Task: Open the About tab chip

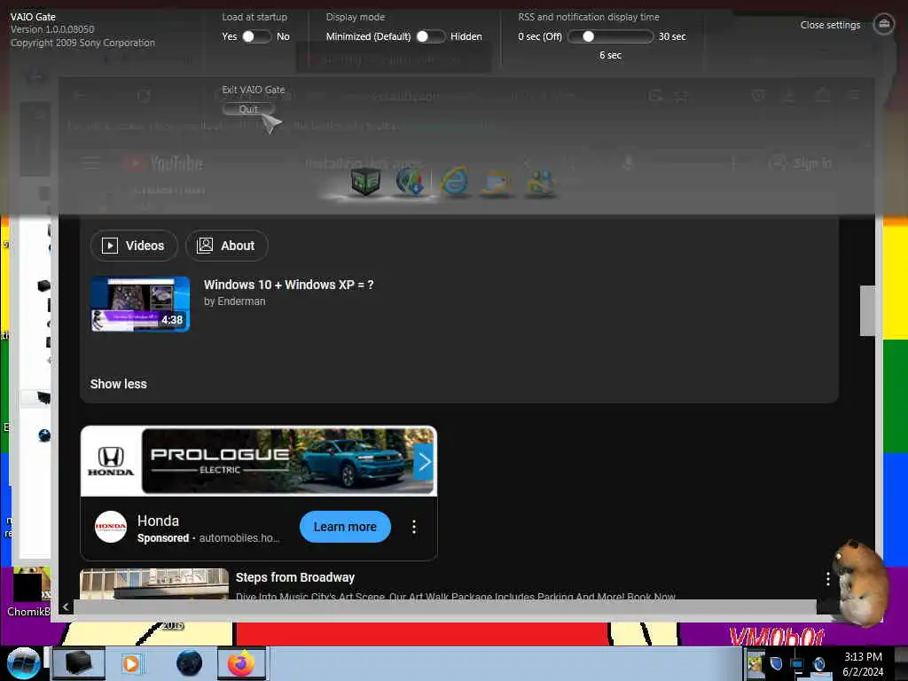Action: (226, 246)
